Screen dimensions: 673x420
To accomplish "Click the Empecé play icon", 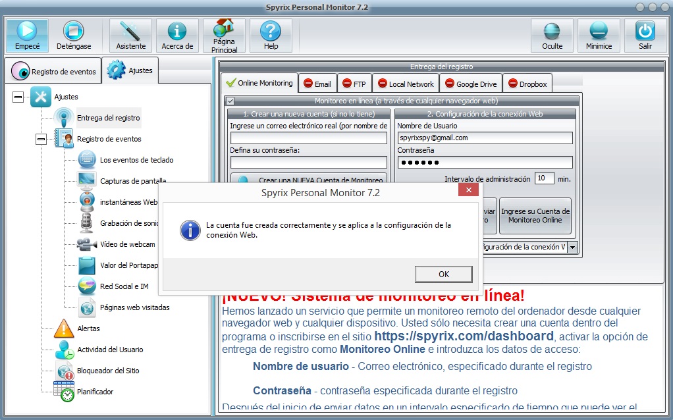I will tap(26, 31).
